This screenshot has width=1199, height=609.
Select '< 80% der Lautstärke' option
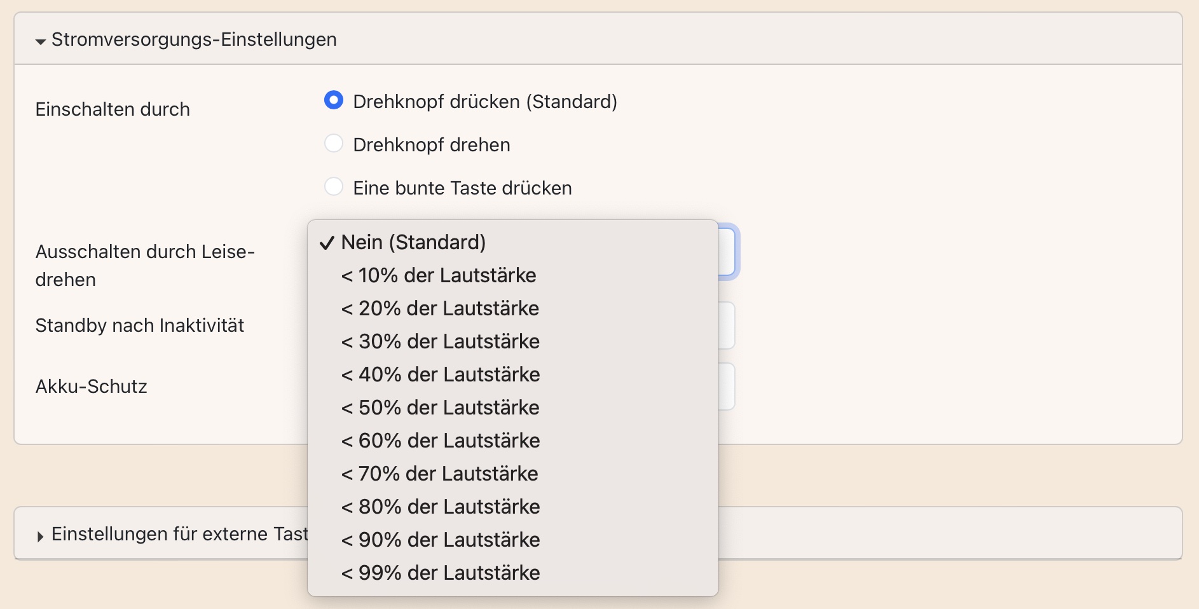tap(440, 507)
